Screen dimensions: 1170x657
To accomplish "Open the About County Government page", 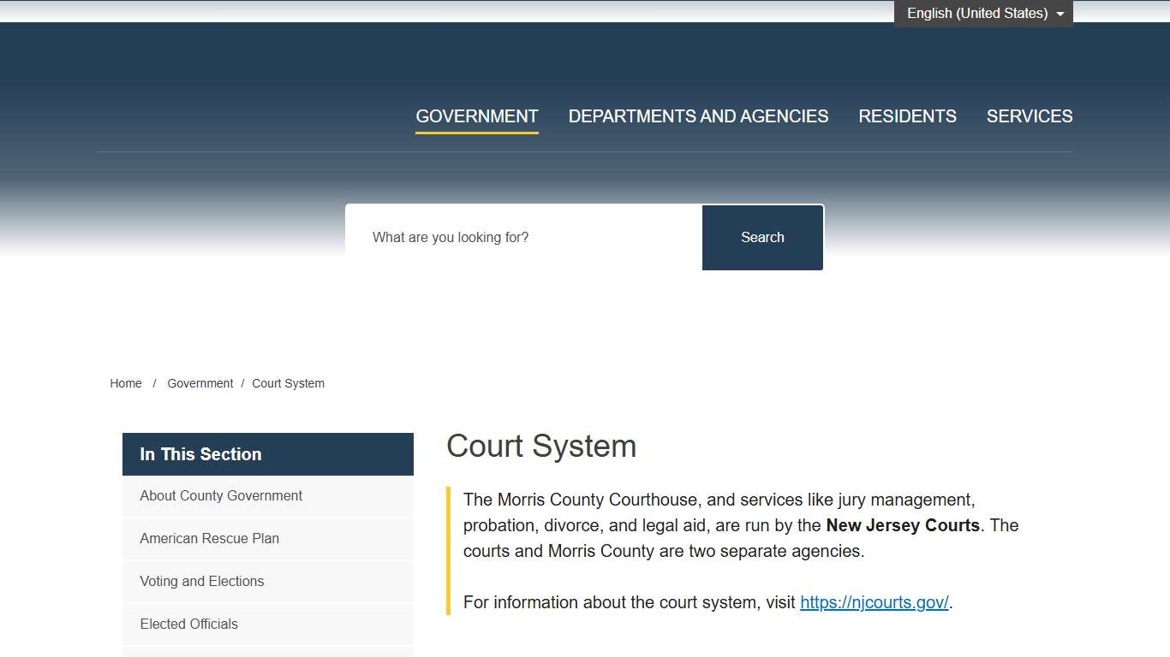I will [x=220, y=496].
